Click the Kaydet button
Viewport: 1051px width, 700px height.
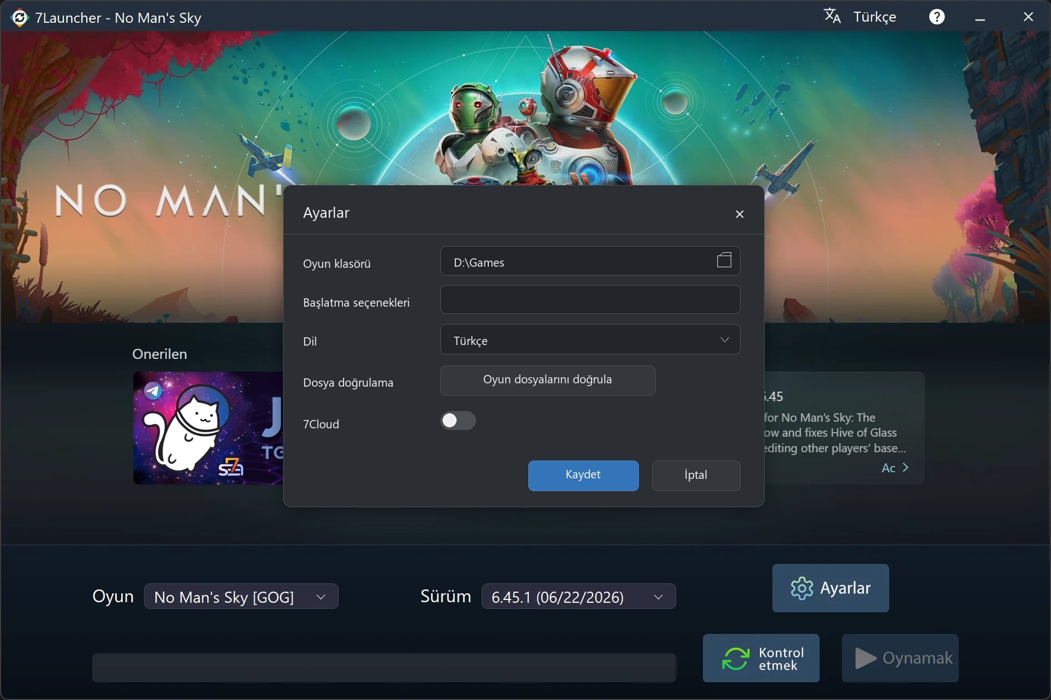(583, 476)
